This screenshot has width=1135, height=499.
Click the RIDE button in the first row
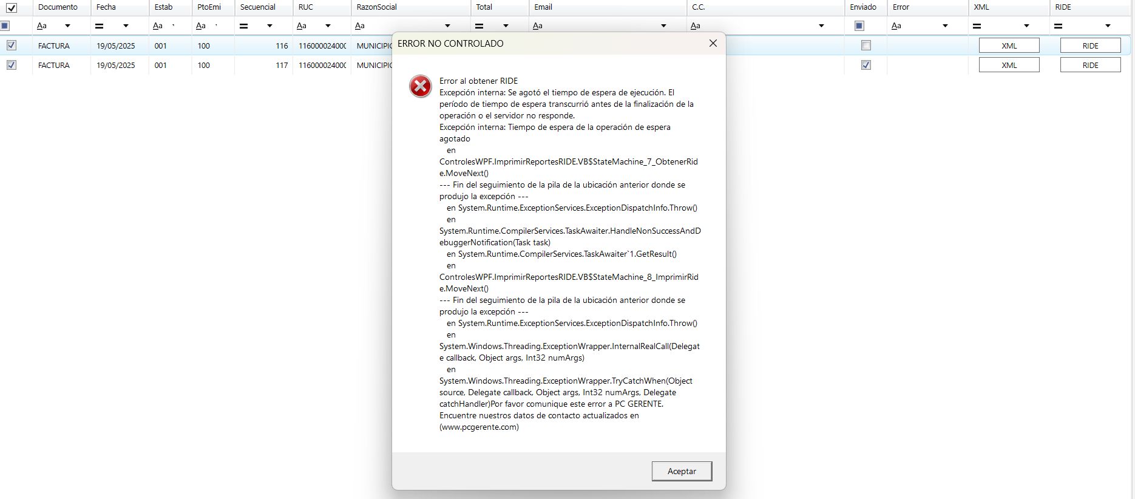click(x=1090, y=46)
